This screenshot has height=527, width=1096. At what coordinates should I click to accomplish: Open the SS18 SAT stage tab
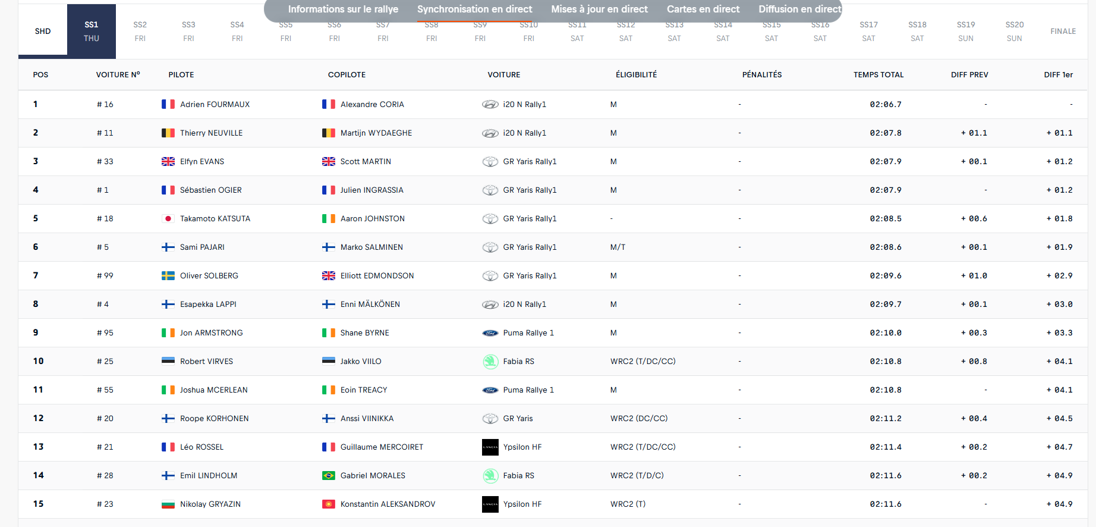(918, 31)
